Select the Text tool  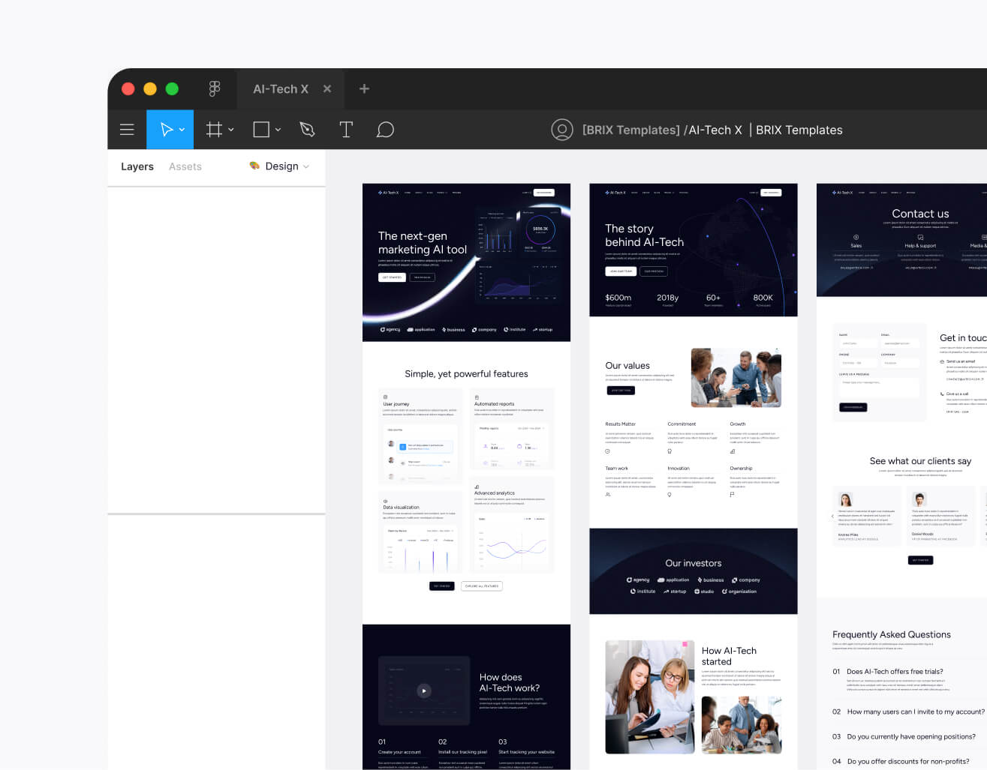pyautogui.click(x=346, y=129)
